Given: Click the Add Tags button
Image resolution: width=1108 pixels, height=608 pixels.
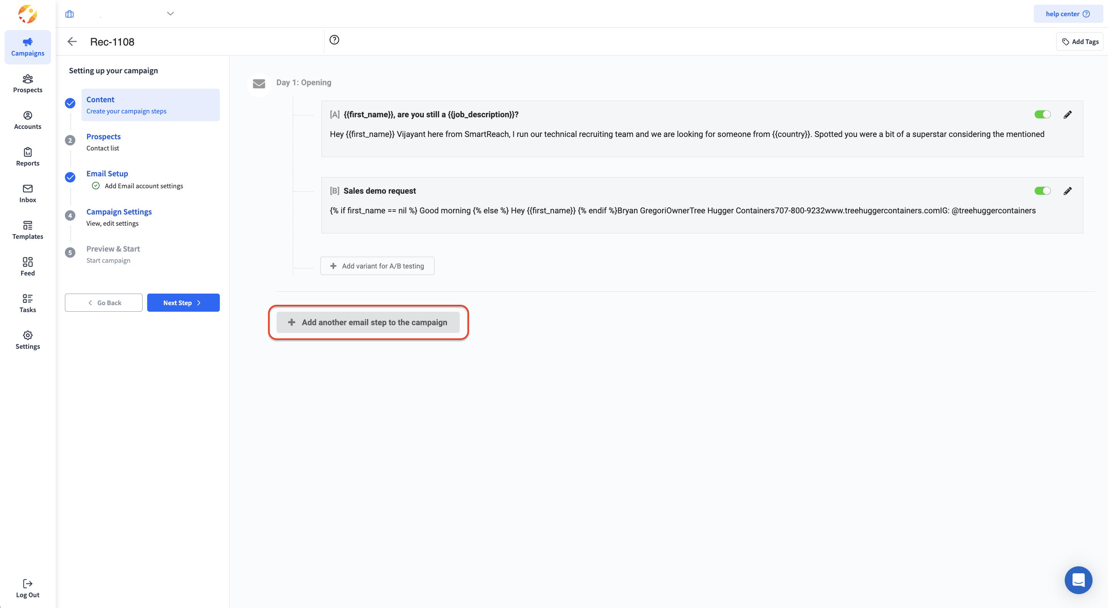Looking at the screenshot, I should pyautogui.click(x=1080, y=42).
